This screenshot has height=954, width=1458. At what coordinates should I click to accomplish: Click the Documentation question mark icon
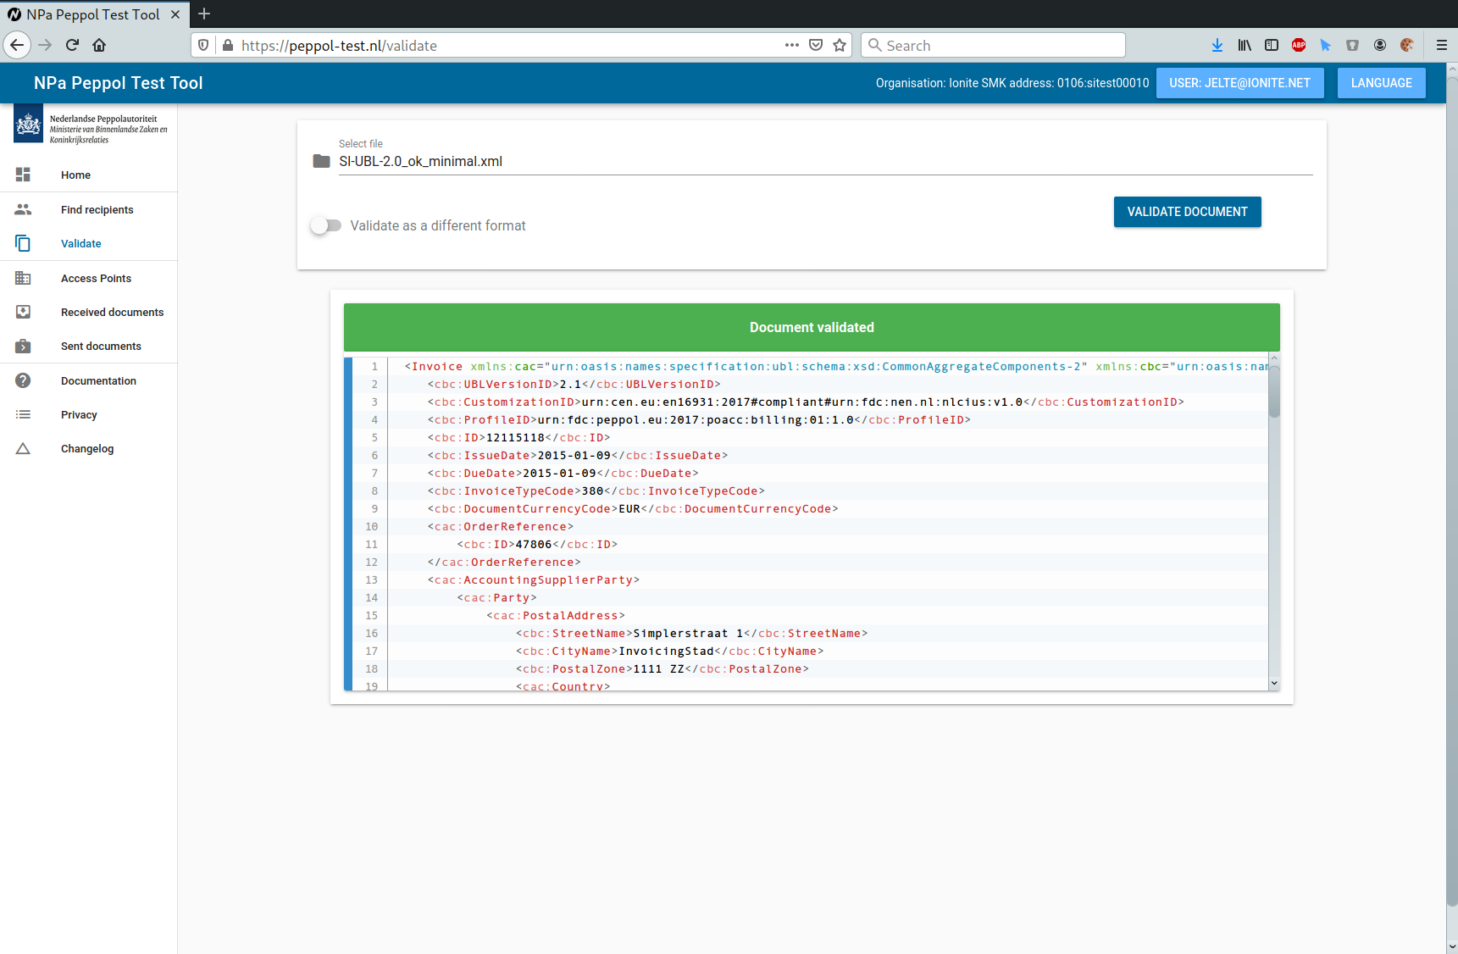click(23, 380)
